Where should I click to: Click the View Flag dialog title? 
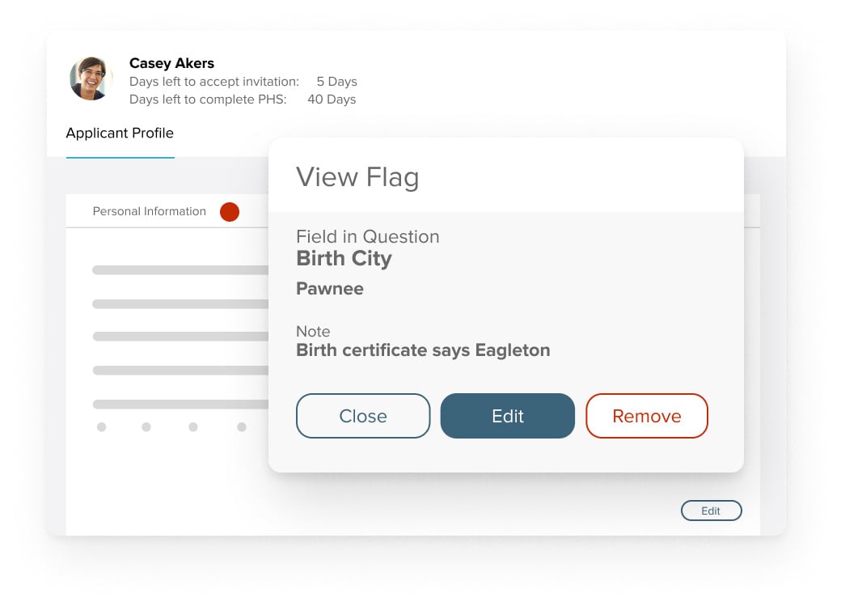click(357, 176)
